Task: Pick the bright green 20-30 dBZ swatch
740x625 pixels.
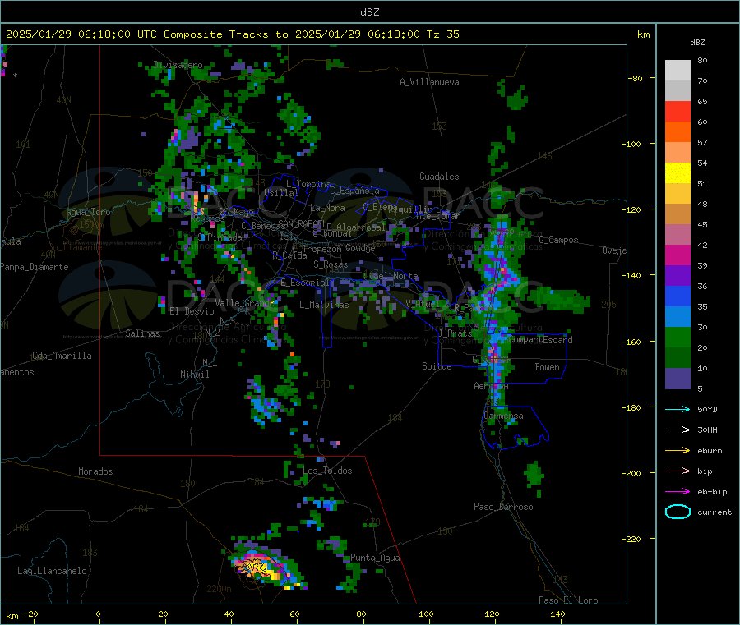Action: pyautogui.click(x=678, y=338)
